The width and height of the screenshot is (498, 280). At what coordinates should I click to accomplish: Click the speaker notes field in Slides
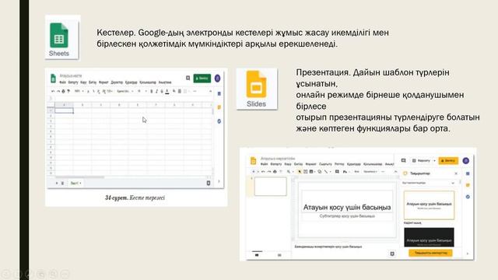pyautogui.click(x=328, y=247)
